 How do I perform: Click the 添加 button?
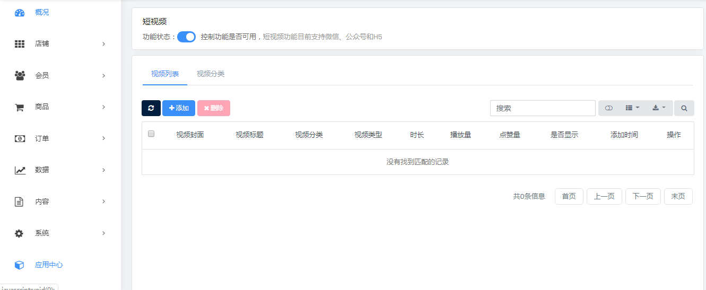tap(179, 108)
